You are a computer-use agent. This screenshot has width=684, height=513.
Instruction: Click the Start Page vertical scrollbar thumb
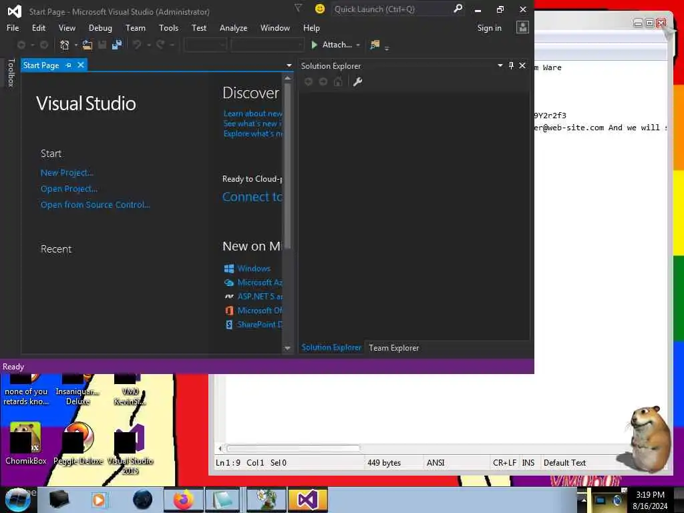tap(287, 168)
